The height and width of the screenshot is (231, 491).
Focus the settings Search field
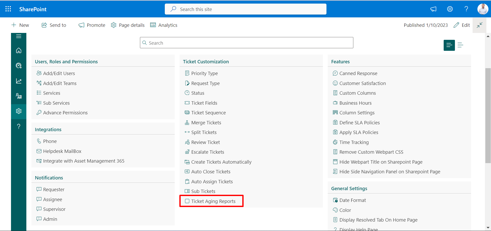[x=246, y=43]
